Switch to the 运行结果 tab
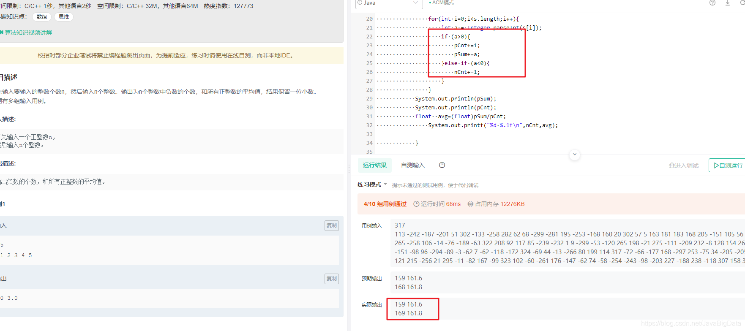The width and height of the screenshot is (745, 331). click(x=375, y=165)
